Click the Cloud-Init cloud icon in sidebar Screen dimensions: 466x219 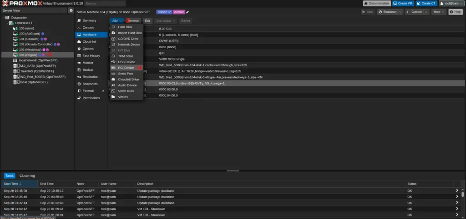(79, 41)
